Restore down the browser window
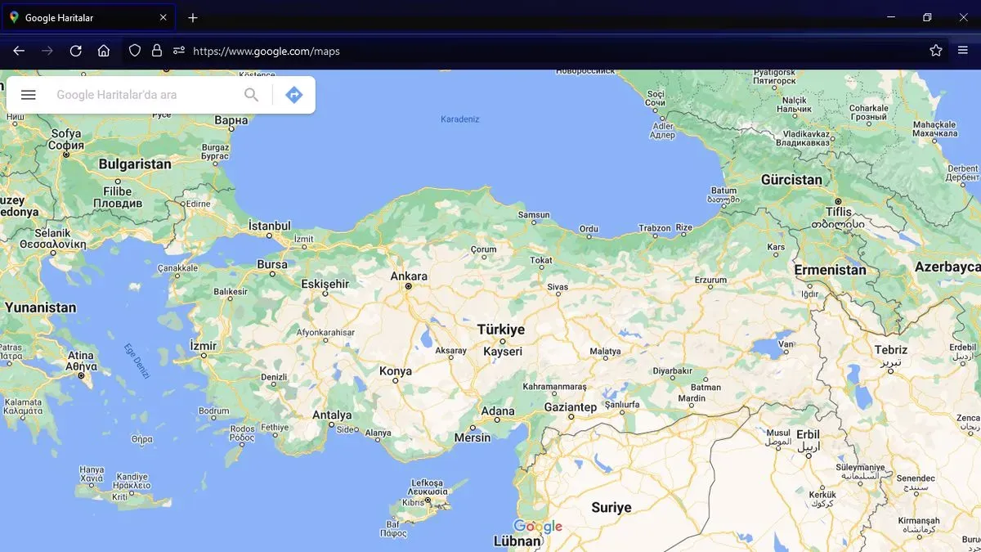The width and height of the screenshot is (981, 552). pos(927,17)
